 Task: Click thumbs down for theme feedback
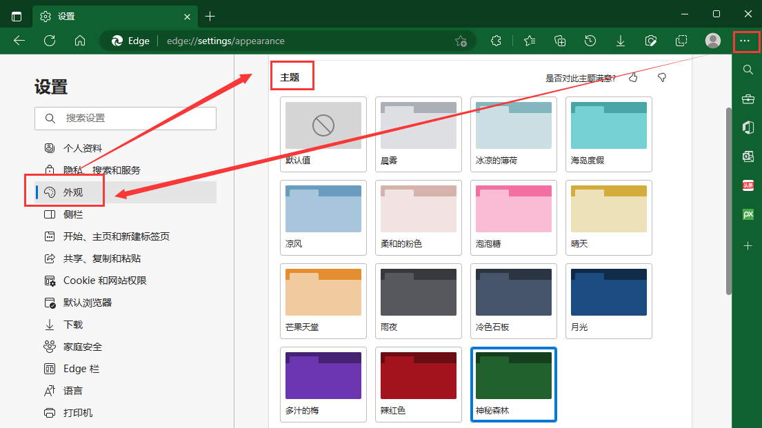[x=662, y=78]
